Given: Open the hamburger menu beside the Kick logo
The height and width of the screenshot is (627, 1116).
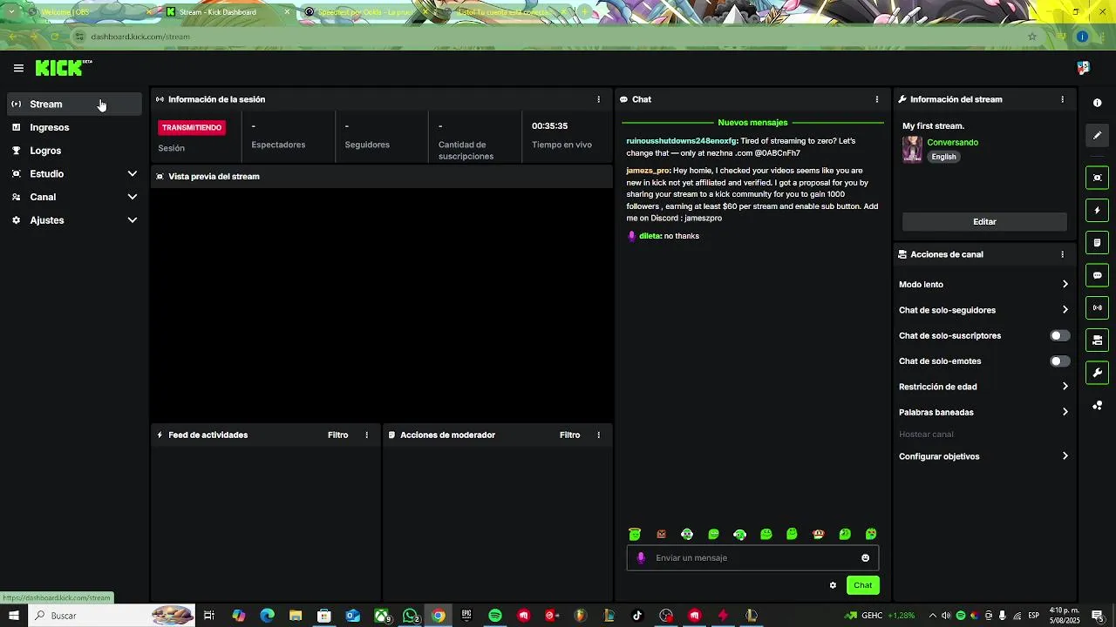Looking at the screenshot, I should coord(18,68).
